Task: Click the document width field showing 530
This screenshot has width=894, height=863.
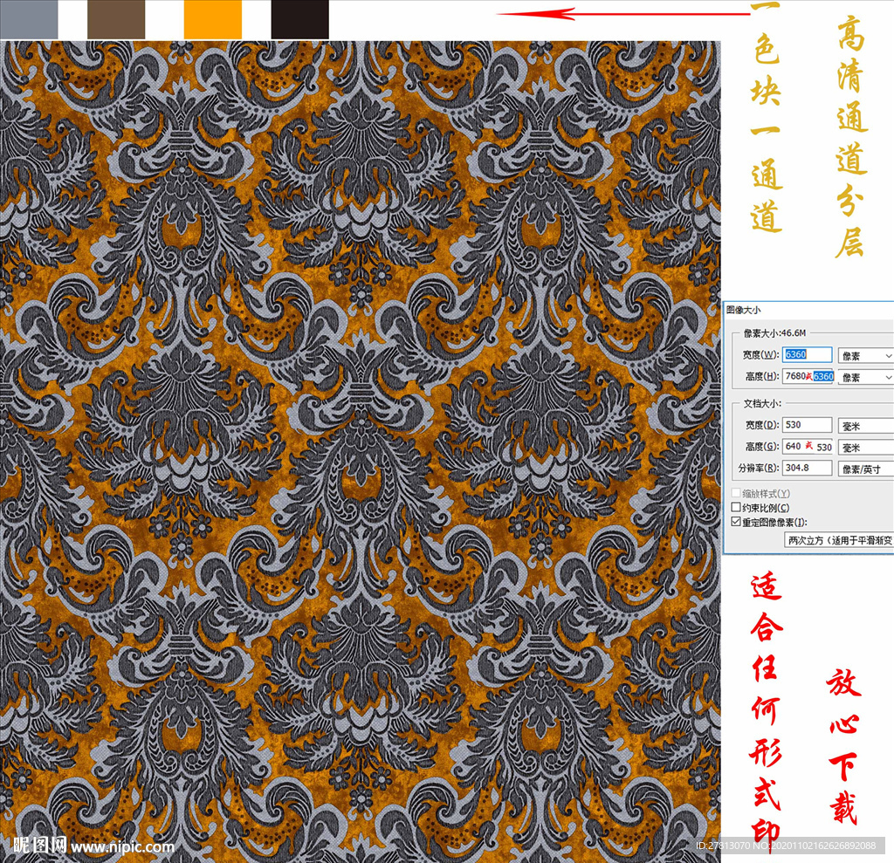Action: tap(807, 425)
